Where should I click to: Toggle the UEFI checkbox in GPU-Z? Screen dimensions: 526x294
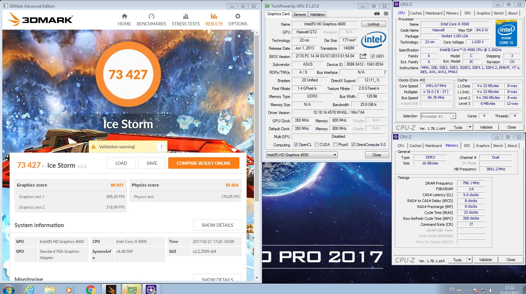click(373, 56)
